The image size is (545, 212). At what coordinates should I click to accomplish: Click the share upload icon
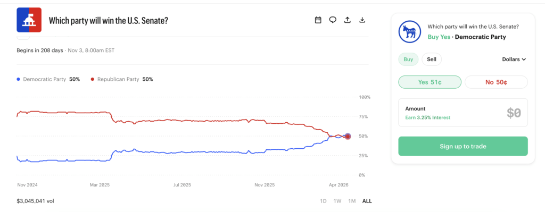coord(347,20)
